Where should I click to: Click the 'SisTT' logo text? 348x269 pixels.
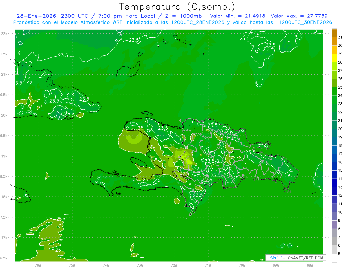click(x=275, y=258)
